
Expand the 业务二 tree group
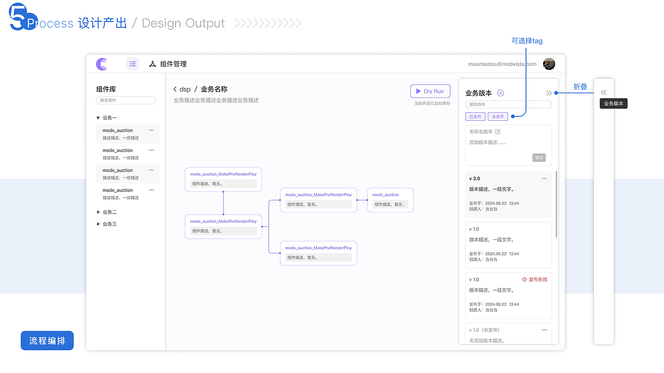pos(98,212)
